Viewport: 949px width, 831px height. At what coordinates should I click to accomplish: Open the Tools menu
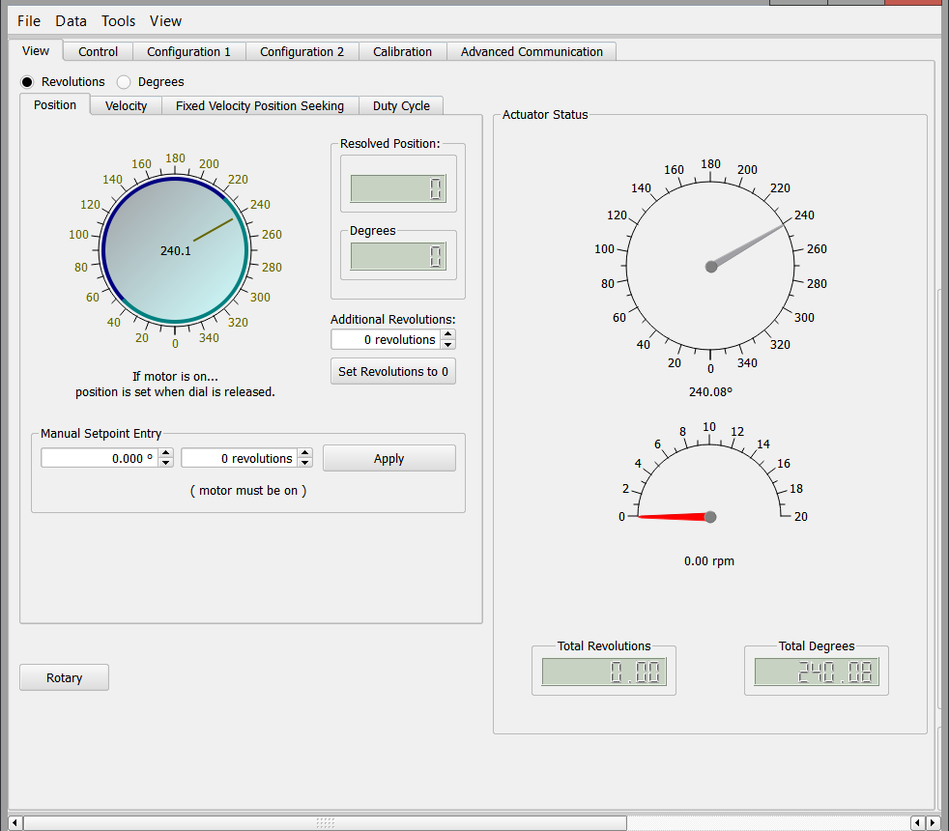[x=118, y=21]
